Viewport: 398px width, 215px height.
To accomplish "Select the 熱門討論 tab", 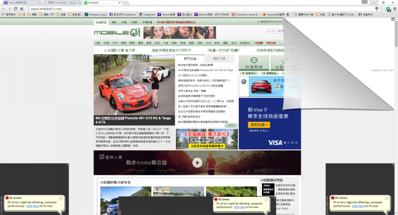I will click(x=190, y=58).
